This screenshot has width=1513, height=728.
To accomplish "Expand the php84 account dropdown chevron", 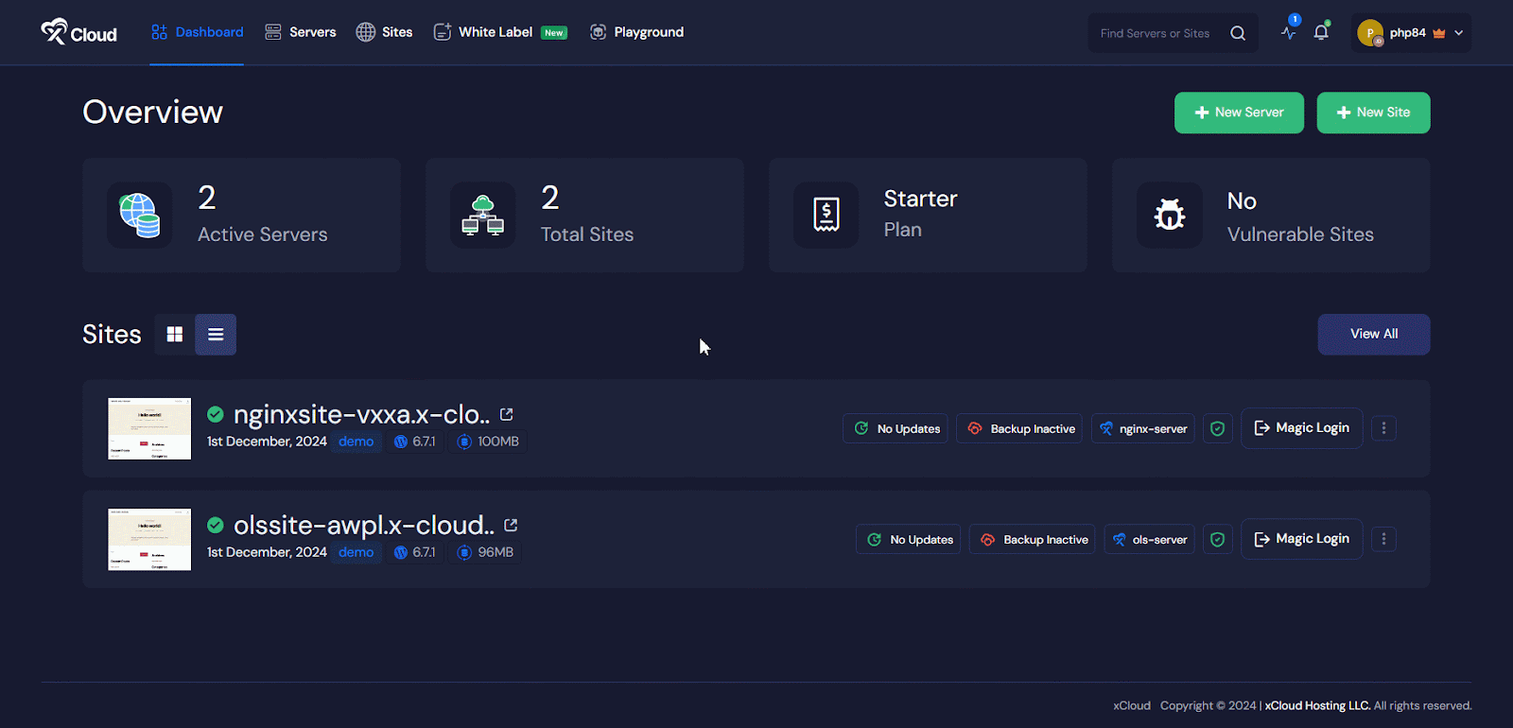I will (1459, 33).
